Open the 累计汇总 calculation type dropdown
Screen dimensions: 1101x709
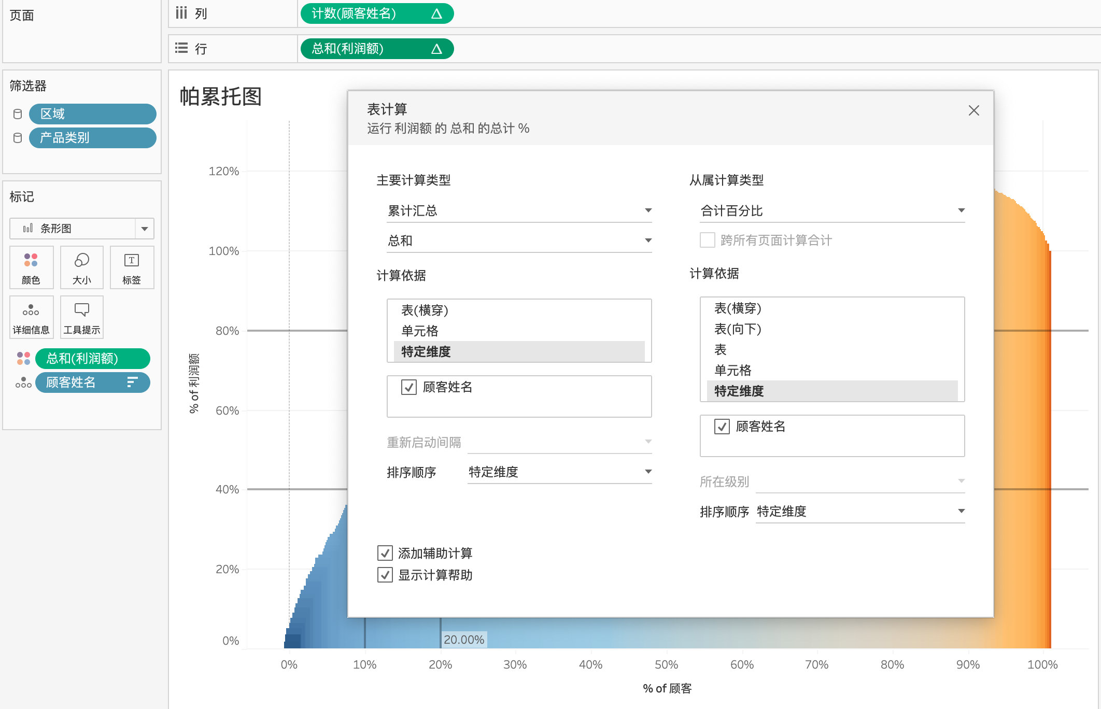(x=648, y=210)
